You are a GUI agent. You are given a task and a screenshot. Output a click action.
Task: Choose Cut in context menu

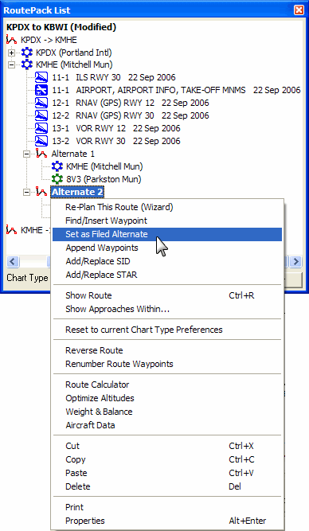(x=167, y=446)
